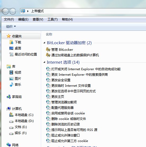Open the 帮助(H) menu

click(67, 19)
